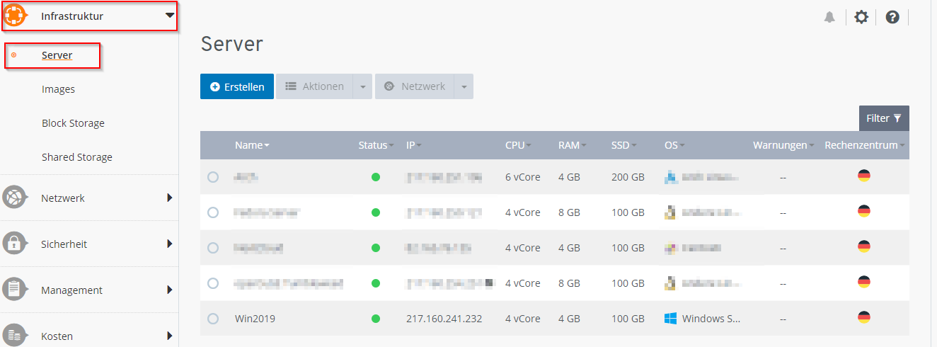937x347 pixels.
Task: Open the Netzwerk sidebar globe icon
Action: [x=15, y=198]
